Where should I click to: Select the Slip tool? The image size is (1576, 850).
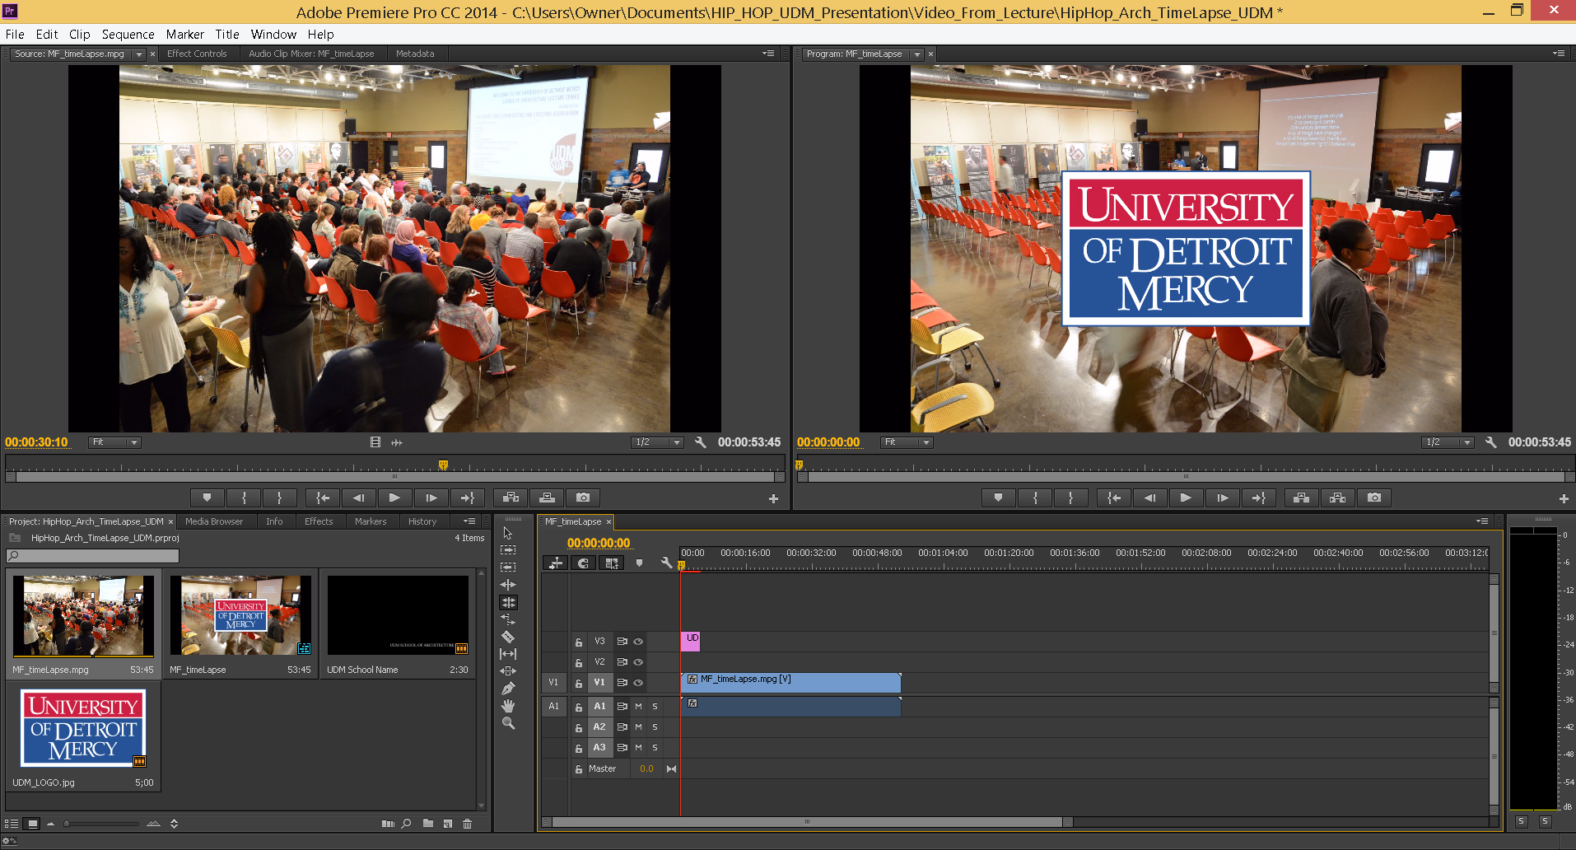coord(508,654)
